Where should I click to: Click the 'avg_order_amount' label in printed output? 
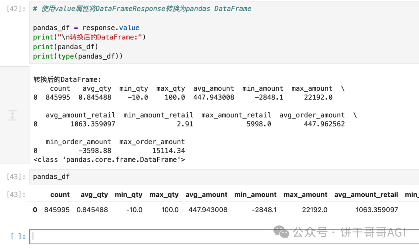[312, 115]
